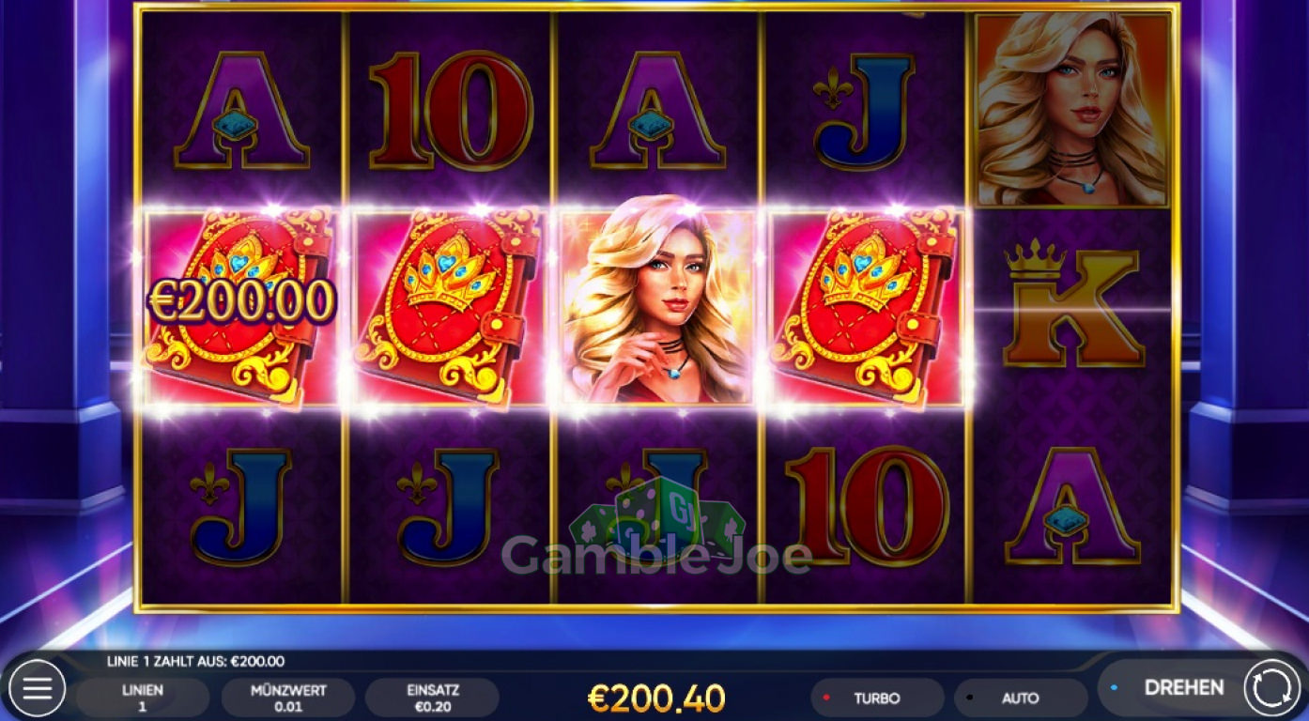The width and height of the screenshot is (1309, 721).
Task: Click the GambleJoe watermark logo
Action: 656,535
